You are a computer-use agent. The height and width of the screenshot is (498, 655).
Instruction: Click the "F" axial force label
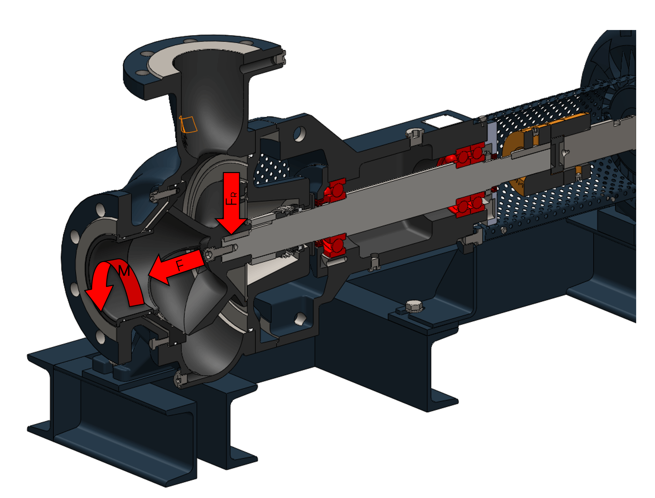(x=180, y=265)
